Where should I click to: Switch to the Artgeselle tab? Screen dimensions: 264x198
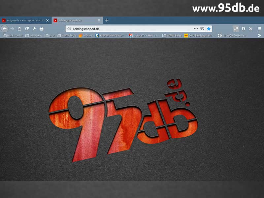(26, 20)
